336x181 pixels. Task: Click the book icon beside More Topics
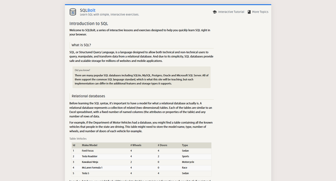[249, 12]
